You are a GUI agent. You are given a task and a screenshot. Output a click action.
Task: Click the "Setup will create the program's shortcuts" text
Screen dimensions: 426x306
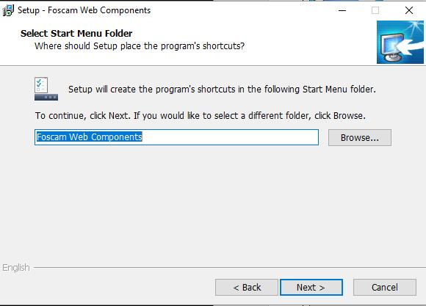(x=222, y=90)
